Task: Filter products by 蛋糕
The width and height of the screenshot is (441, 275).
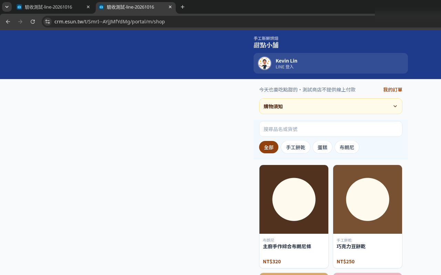Action: pos(322,147)
